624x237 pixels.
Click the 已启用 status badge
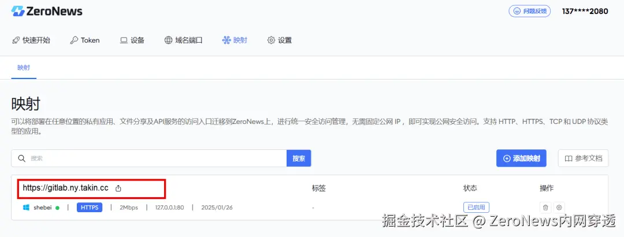(476, 207)
